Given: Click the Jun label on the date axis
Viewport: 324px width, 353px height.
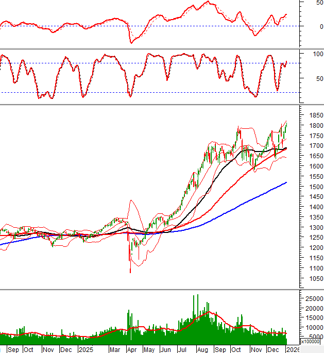Looking at the screenshot, I should click(x=166, y=349).
